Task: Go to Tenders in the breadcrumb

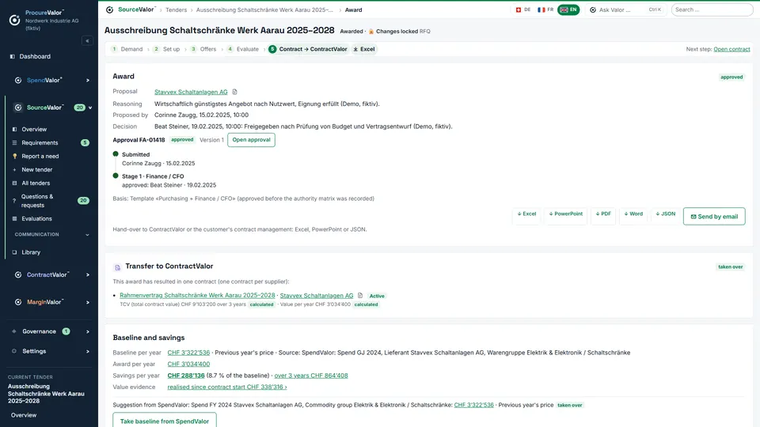Action: [x=176, y=9]
